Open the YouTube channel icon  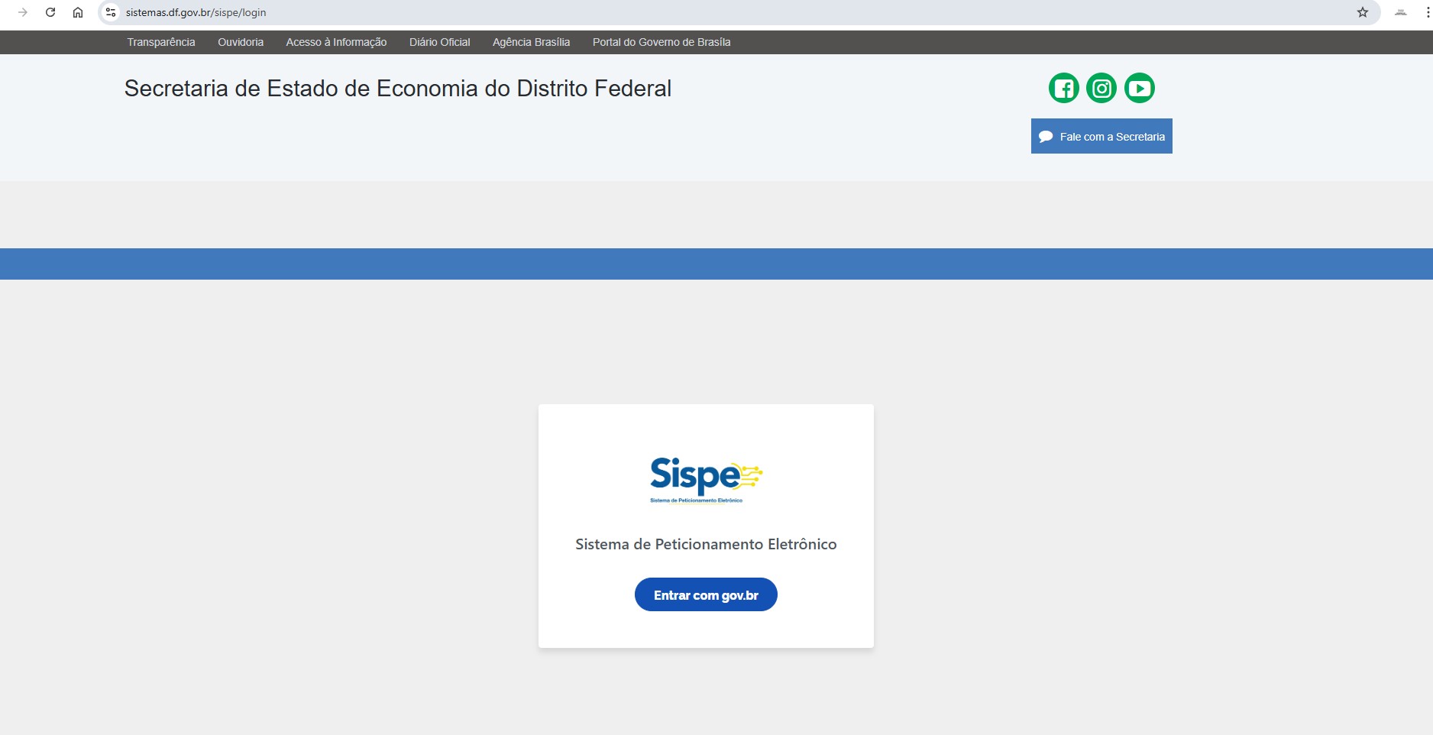point(1139,89)
